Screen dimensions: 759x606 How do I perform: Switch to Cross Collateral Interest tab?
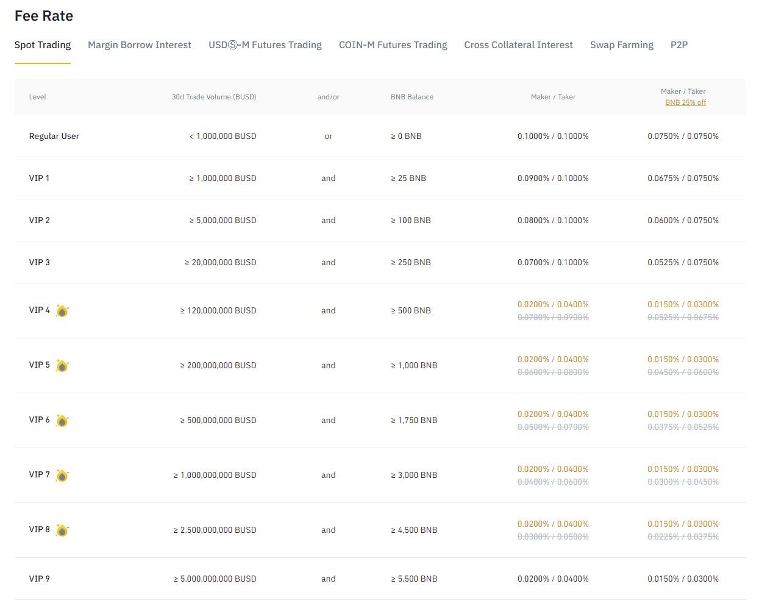pos(519,45)
